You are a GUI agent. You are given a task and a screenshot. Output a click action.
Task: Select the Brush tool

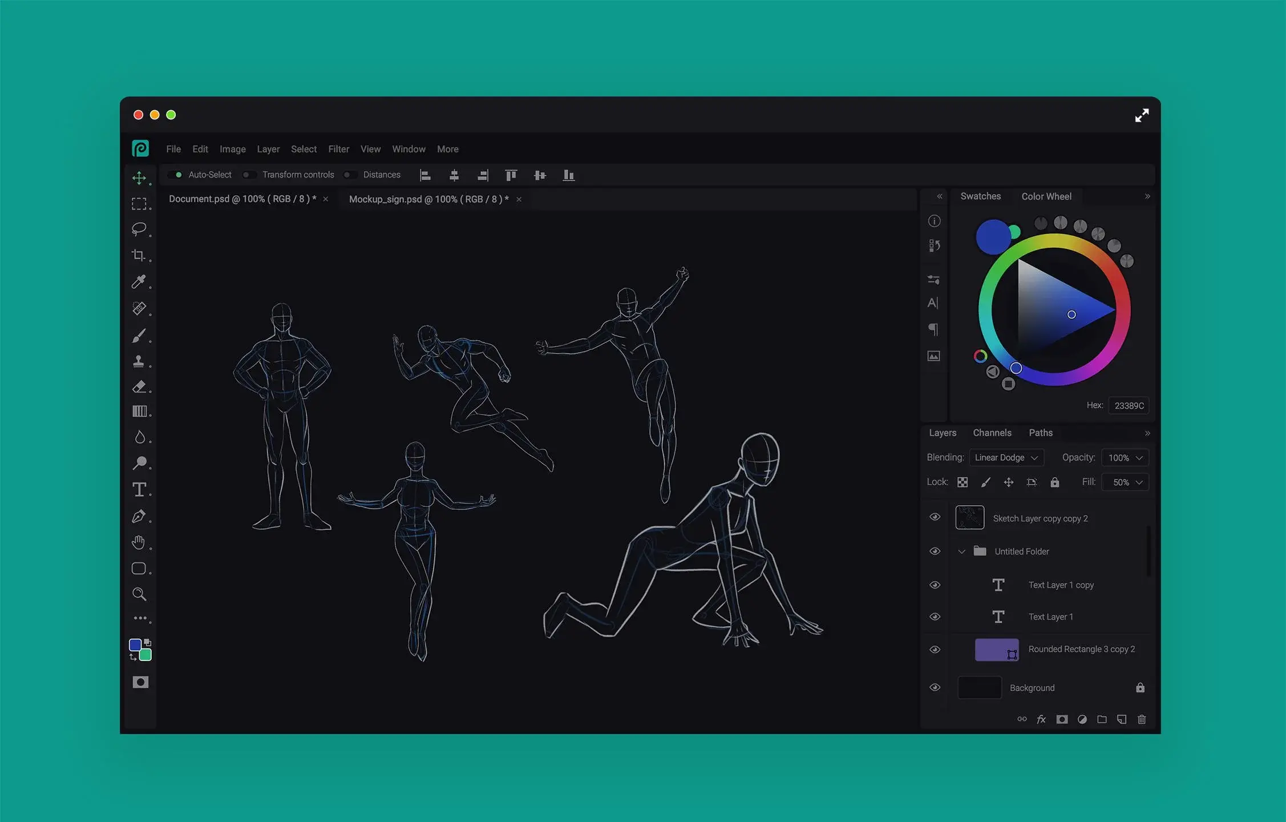point(140,336)
